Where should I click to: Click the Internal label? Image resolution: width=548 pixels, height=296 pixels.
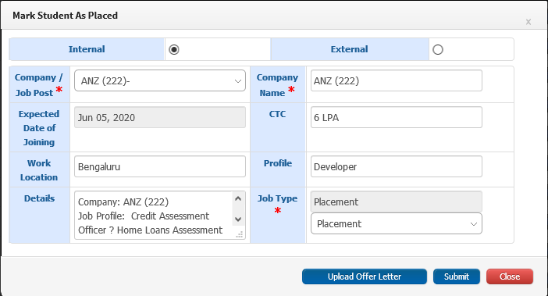pos(87,49)
